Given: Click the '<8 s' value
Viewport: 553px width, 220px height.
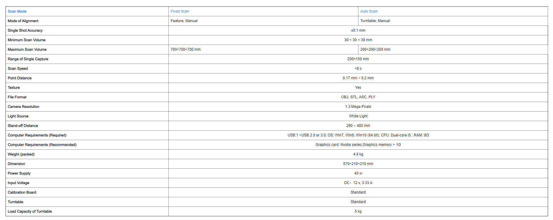Looking at the screenshot, I should pos(358,69).
